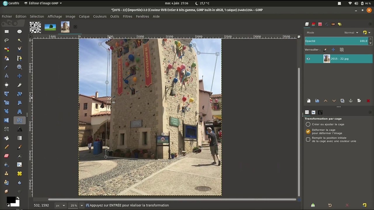Select the Alignment tool

coord(6,85)
